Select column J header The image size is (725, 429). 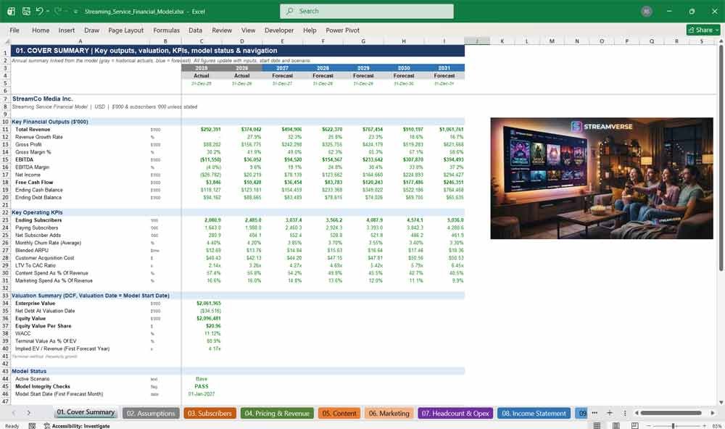pos(477,41)
